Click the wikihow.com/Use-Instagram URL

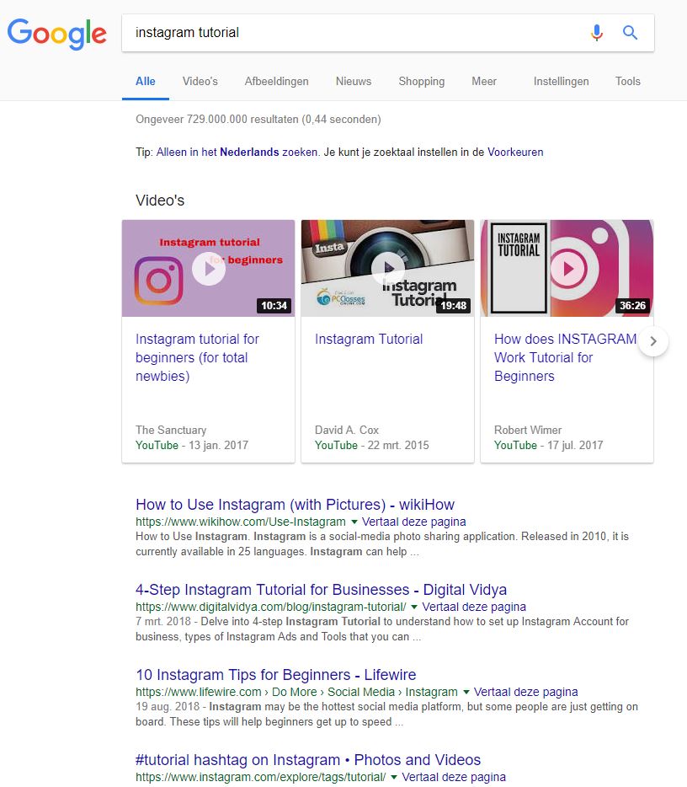[241, 522]
